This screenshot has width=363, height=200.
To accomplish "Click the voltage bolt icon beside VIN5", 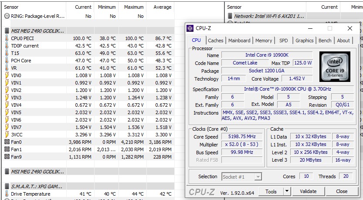I will tap(7, 112).
